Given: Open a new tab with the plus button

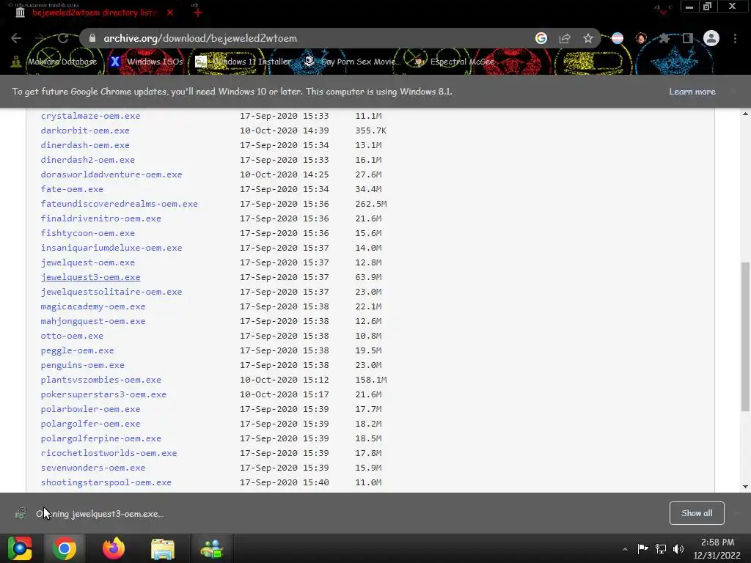Looking at the screenshot, I should coord(198,13).
